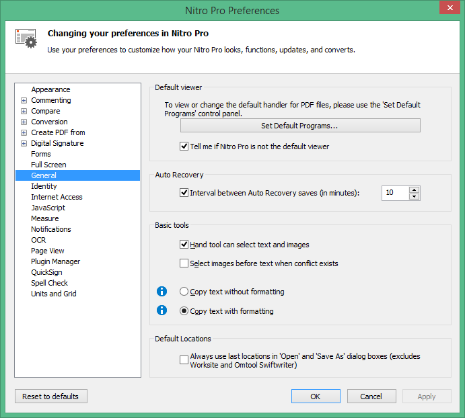Uncheck Tell me if Nitro Pro is not default viewer
The image size is (465, 418).
184,146
